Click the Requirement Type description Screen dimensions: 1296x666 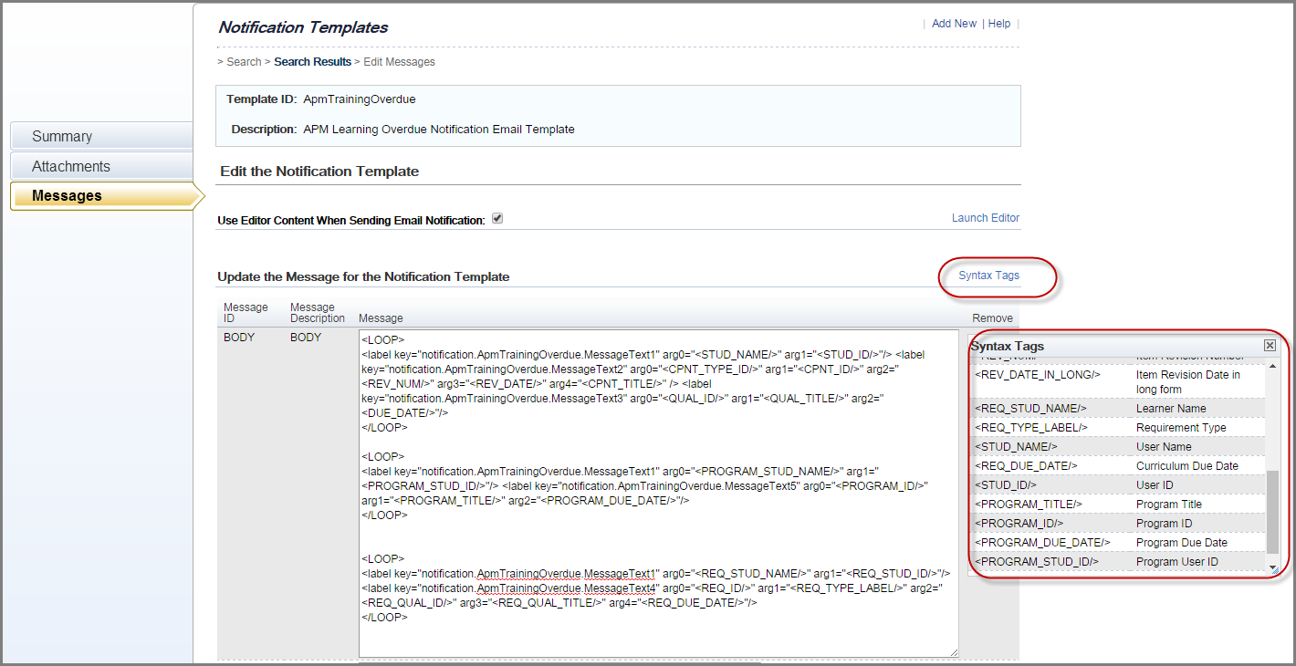[1181, 428]
